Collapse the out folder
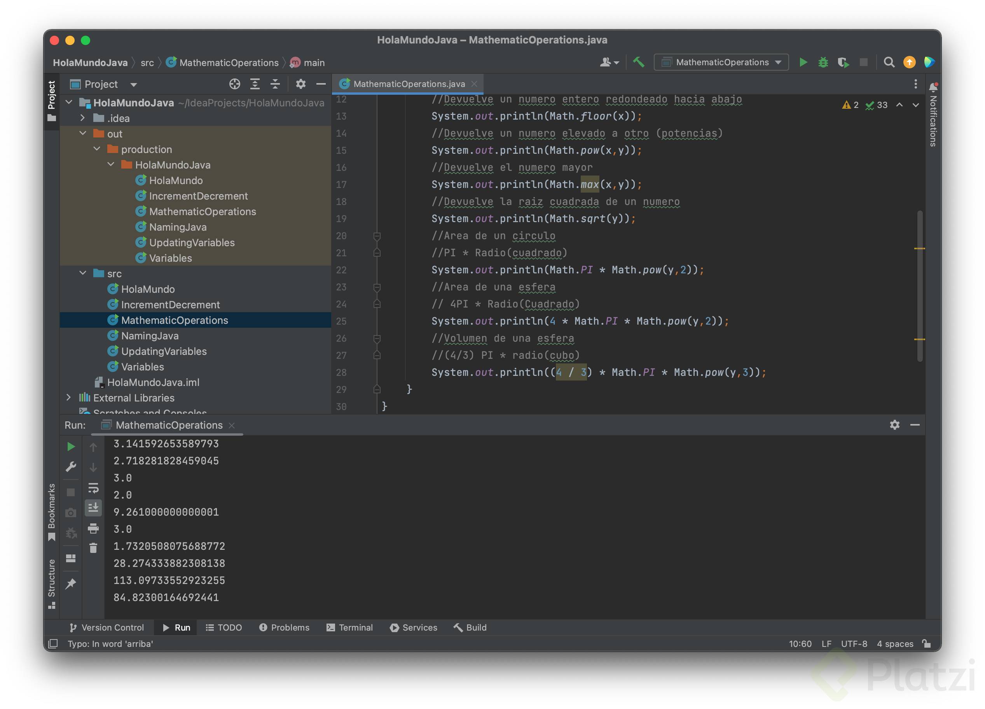 click(82, 134)
